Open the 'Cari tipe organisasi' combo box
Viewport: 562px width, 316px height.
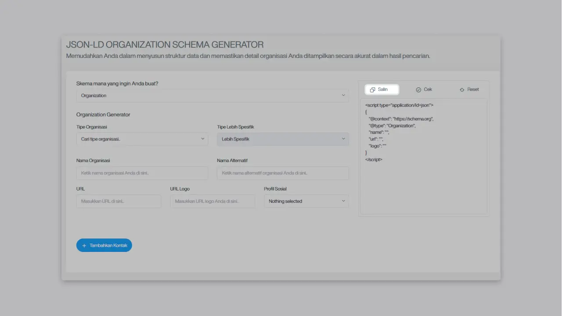point(142,139)
